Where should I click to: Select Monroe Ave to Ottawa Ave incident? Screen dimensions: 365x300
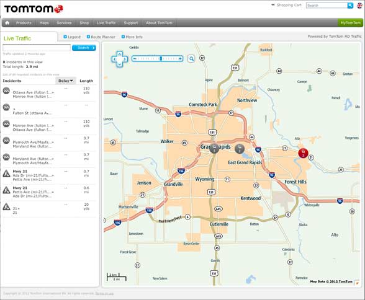[49, 126]
